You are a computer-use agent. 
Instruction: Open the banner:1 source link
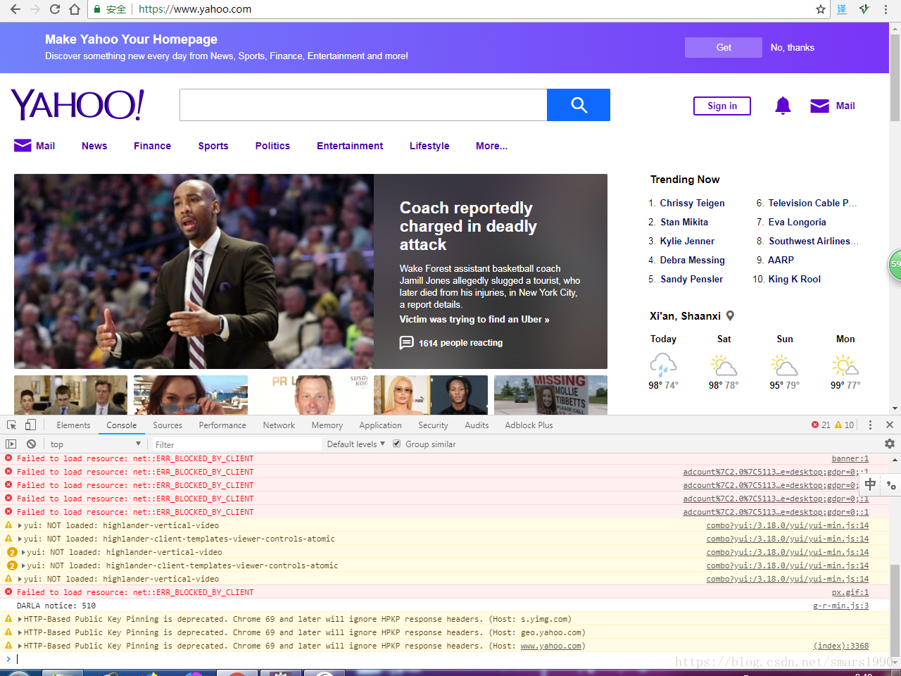point(850,458)
